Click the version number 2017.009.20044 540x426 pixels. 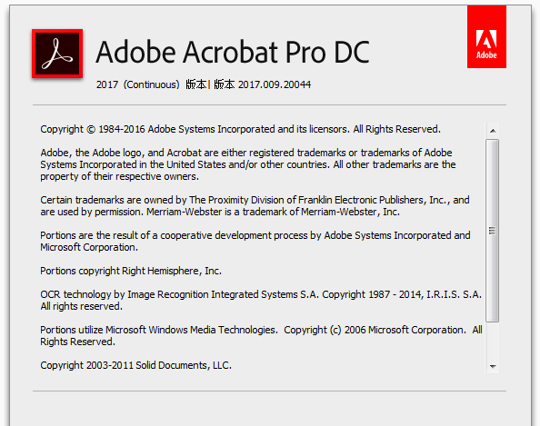click(275, 84)
